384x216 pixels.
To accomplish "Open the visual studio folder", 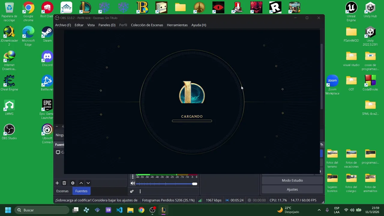I will [x=351, y=59].
